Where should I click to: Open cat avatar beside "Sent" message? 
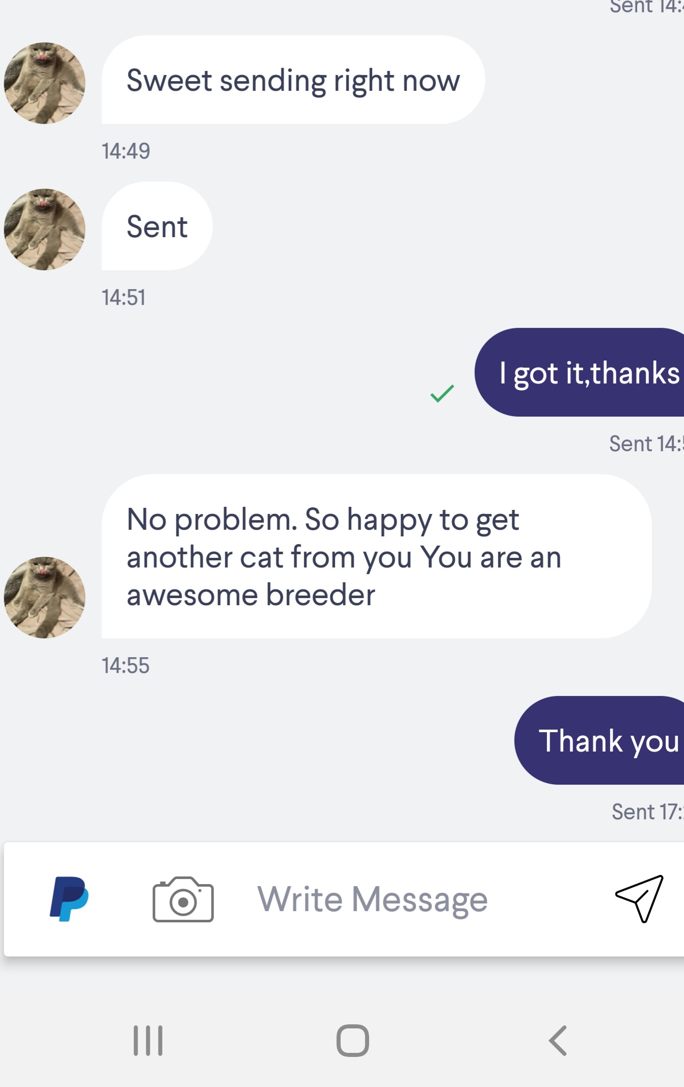(45, 229)
